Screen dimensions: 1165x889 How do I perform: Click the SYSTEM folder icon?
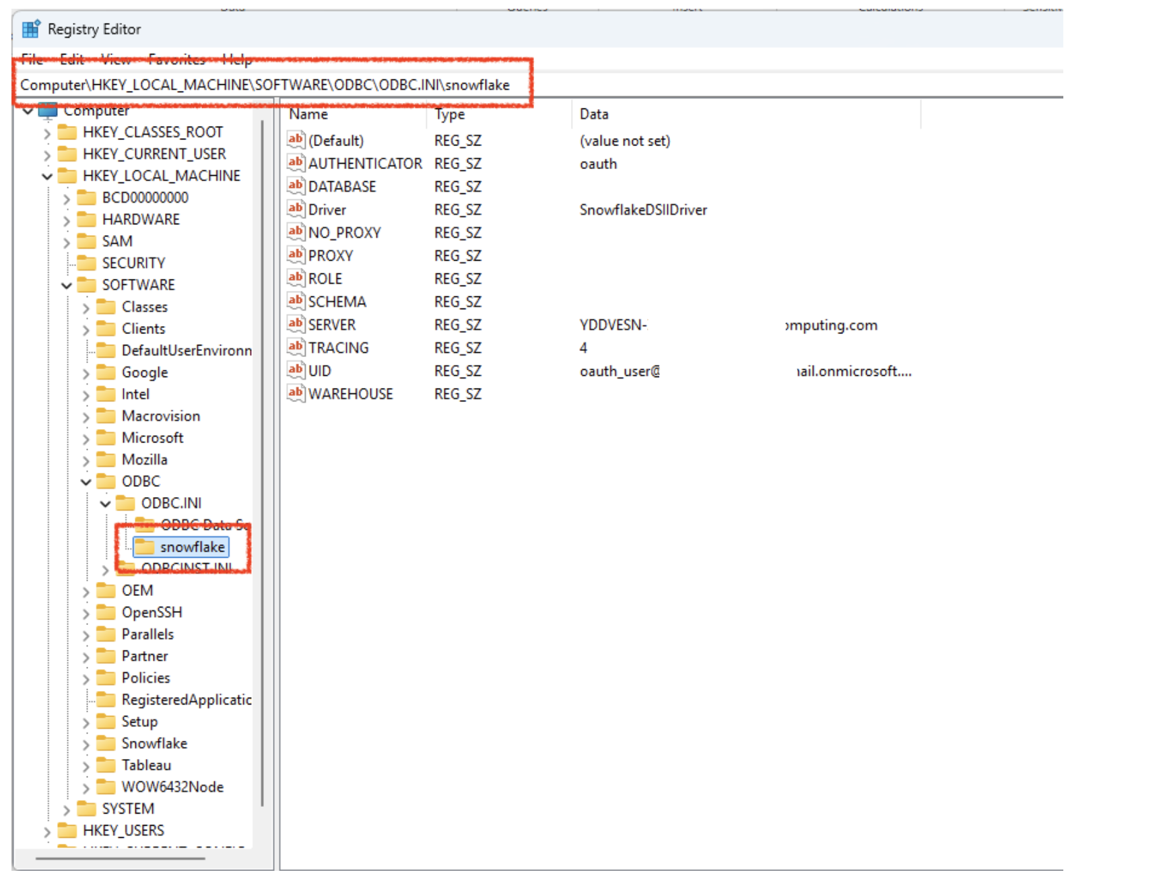[x=87, y=808]
